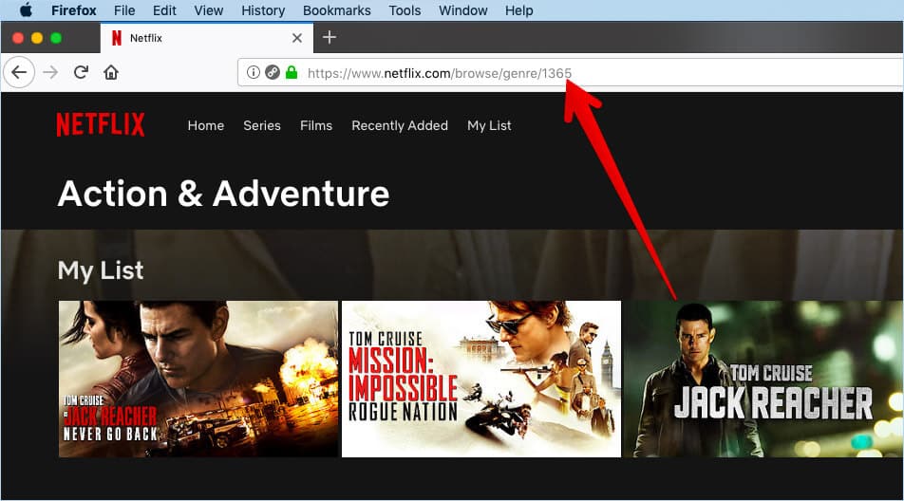Open the Apple menu
904x501 pixels.
coord(26,10)
